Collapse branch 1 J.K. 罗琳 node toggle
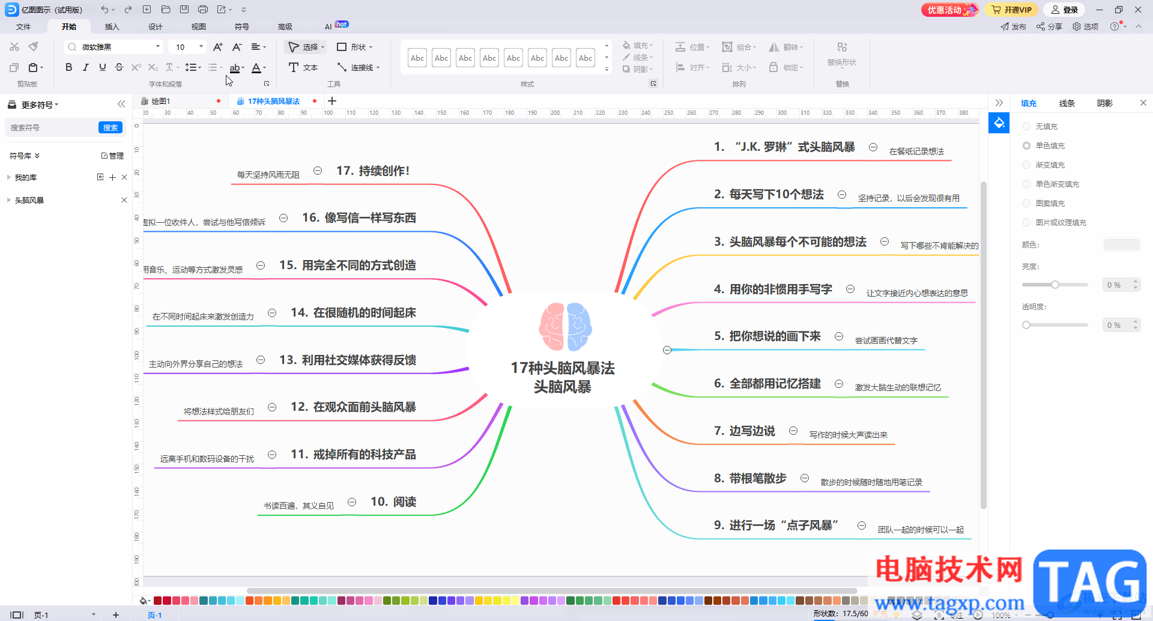Viewport: 1153px width, 621px height. [873, 147]
